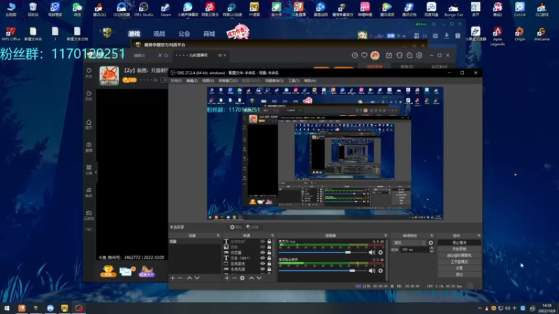This screenshot has width=559, height=314.
Task: Toggle visibility eye of image source row
Action: (263, 247)
